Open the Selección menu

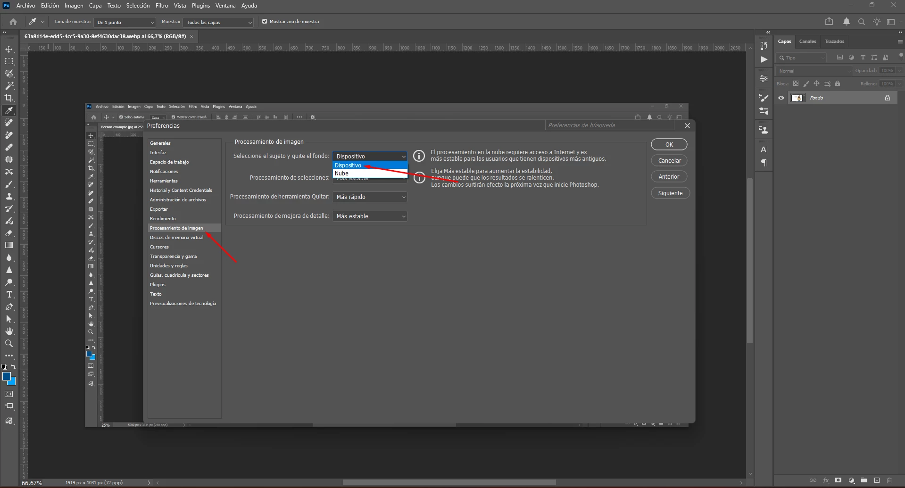[x=138, y=6]
